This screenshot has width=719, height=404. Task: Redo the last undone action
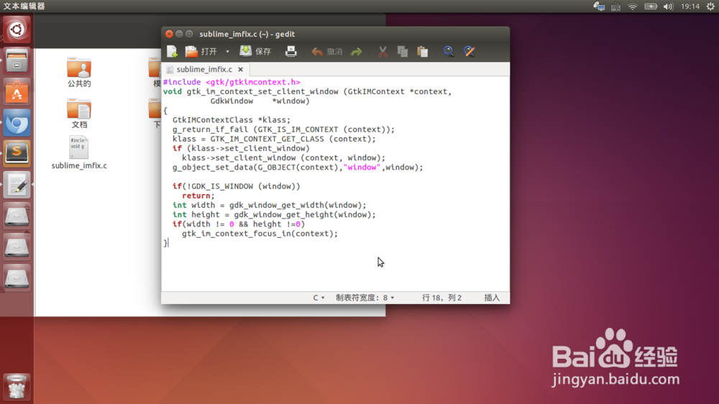click(x=357, y=51)
